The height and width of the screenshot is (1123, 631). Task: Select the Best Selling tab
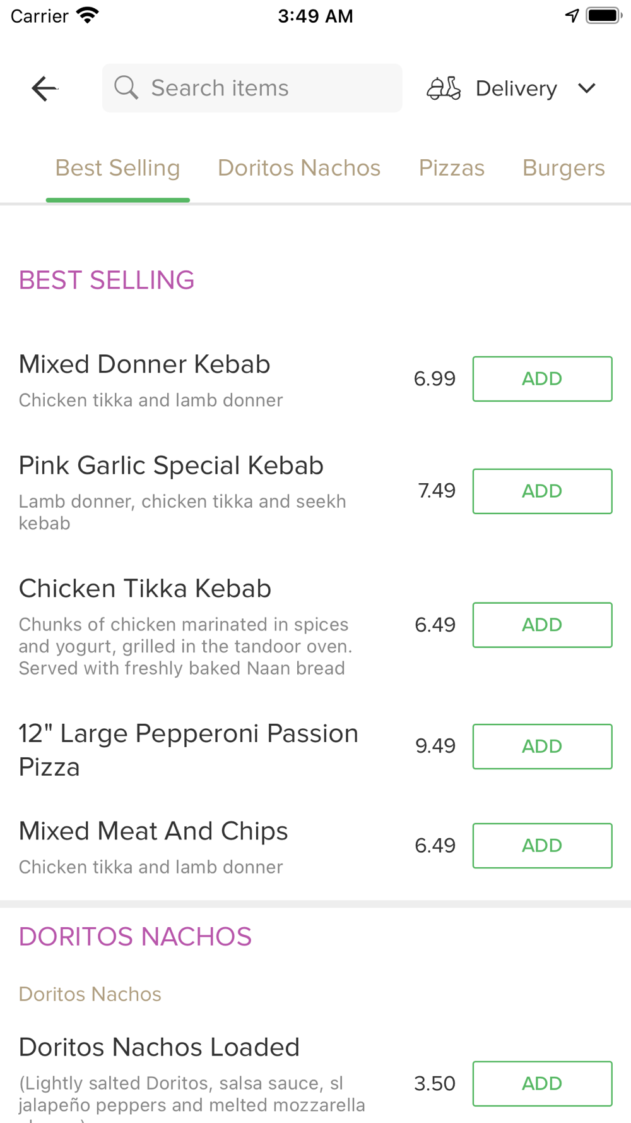point(118,168)
